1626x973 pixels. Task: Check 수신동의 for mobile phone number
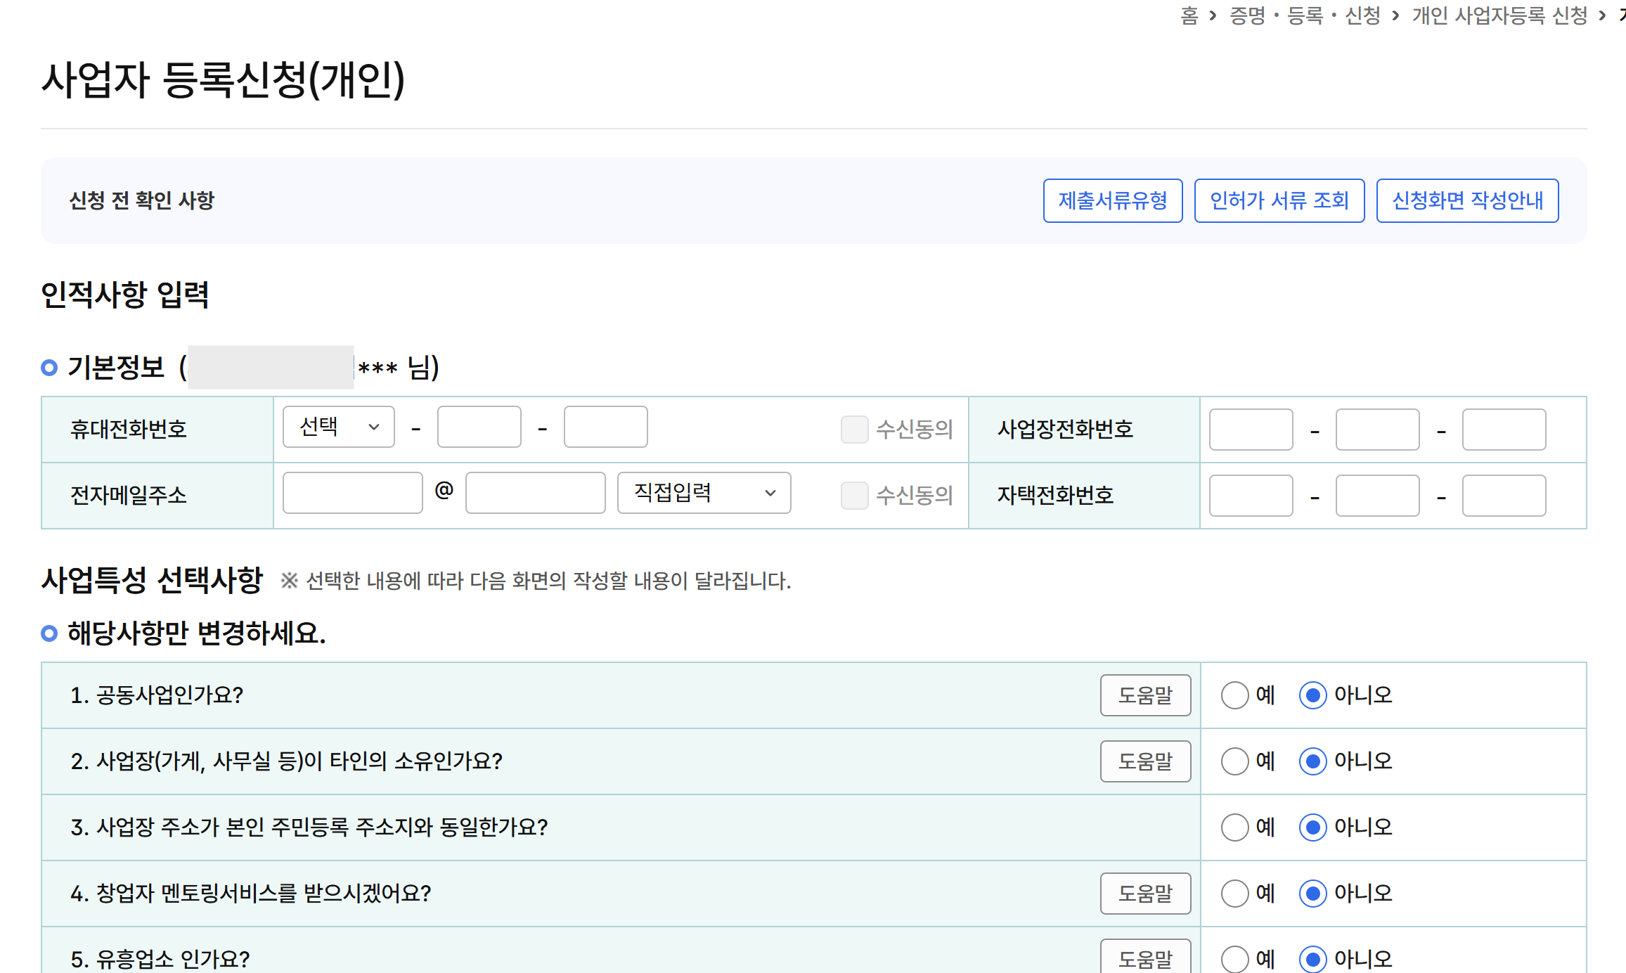pyautogui.click(x=854, y=429)
